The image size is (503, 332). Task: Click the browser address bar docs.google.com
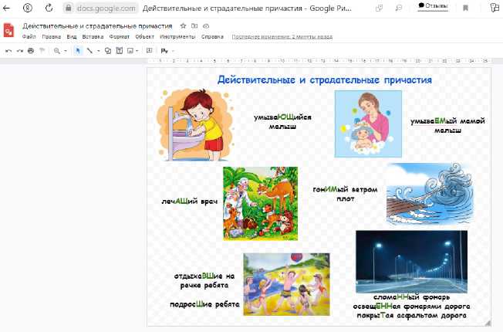[108, 8]
